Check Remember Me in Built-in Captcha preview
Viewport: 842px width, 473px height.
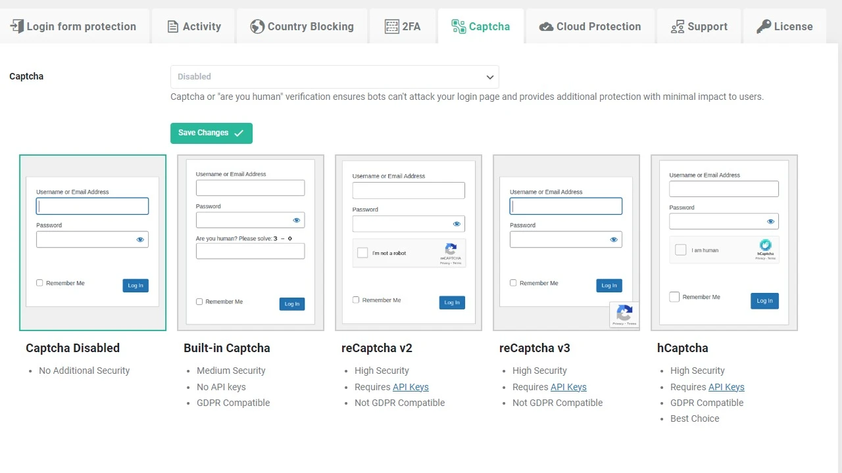[199, 302]
